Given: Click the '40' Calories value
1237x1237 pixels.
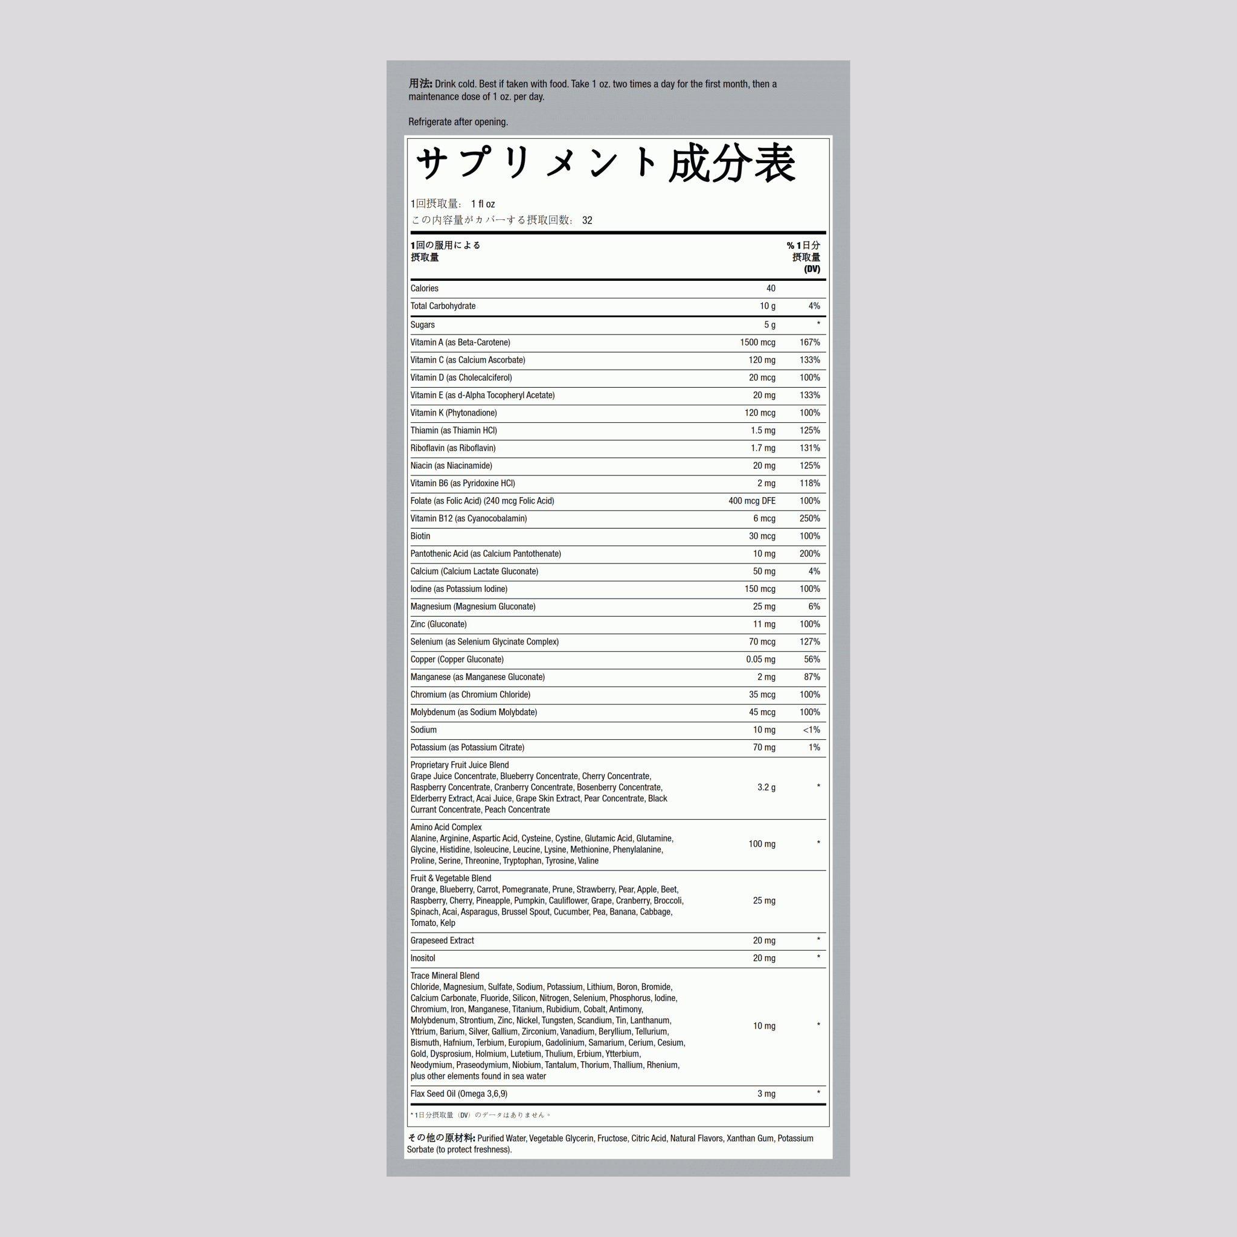Looking at the screenshot, I should pyautogui.click(x=771, y=288).
